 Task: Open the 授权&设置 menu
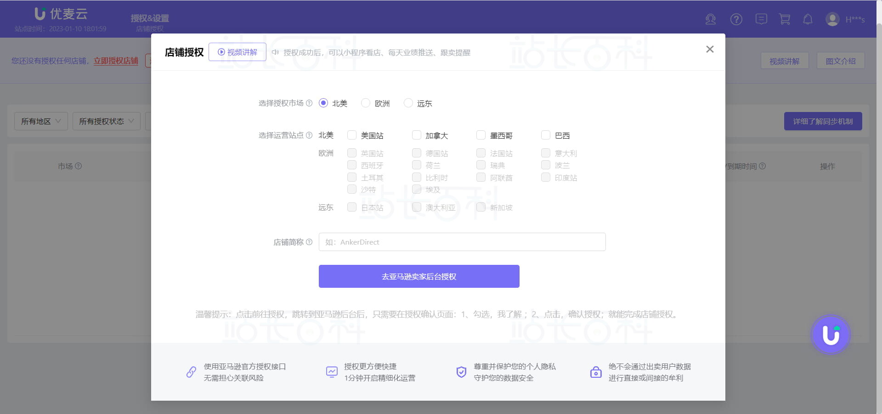[150, 18]
